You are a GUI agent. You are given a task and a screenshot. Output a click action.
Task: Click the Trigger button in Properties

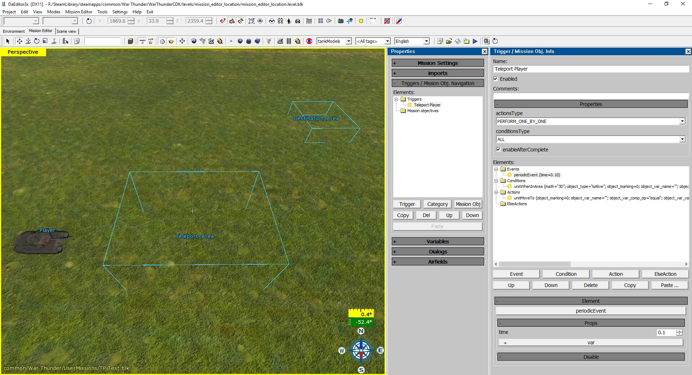coord(407,204)
